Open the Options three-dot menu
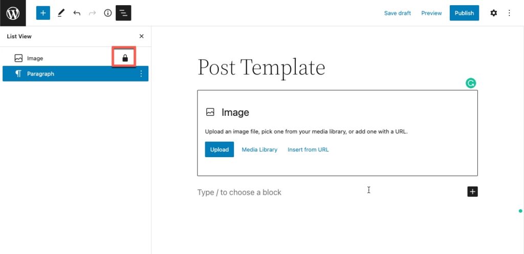The width and height of the screenshot is (524, 254). 509,13
